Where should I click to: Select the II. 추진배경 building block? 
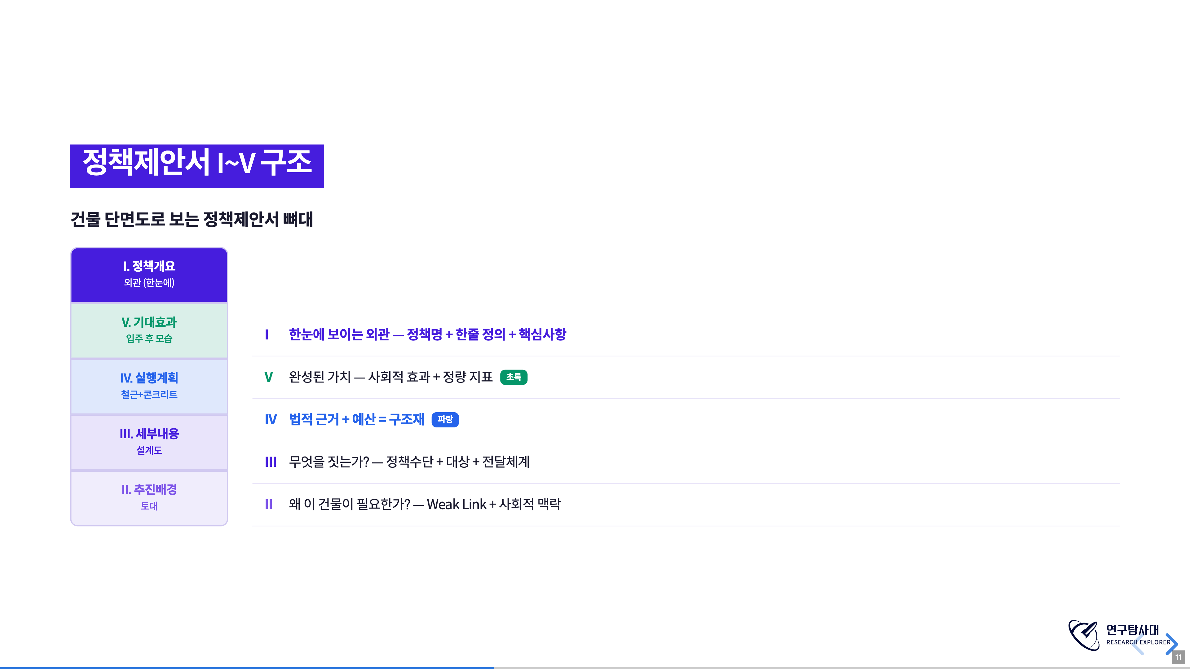click(149, 498)
